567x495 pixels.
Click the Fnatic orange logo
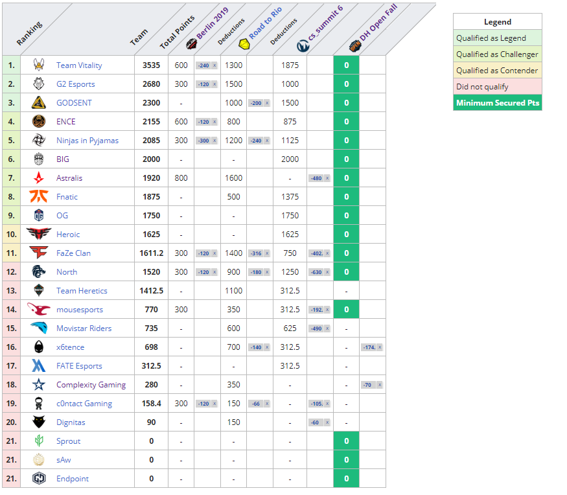tap(39, 197)
